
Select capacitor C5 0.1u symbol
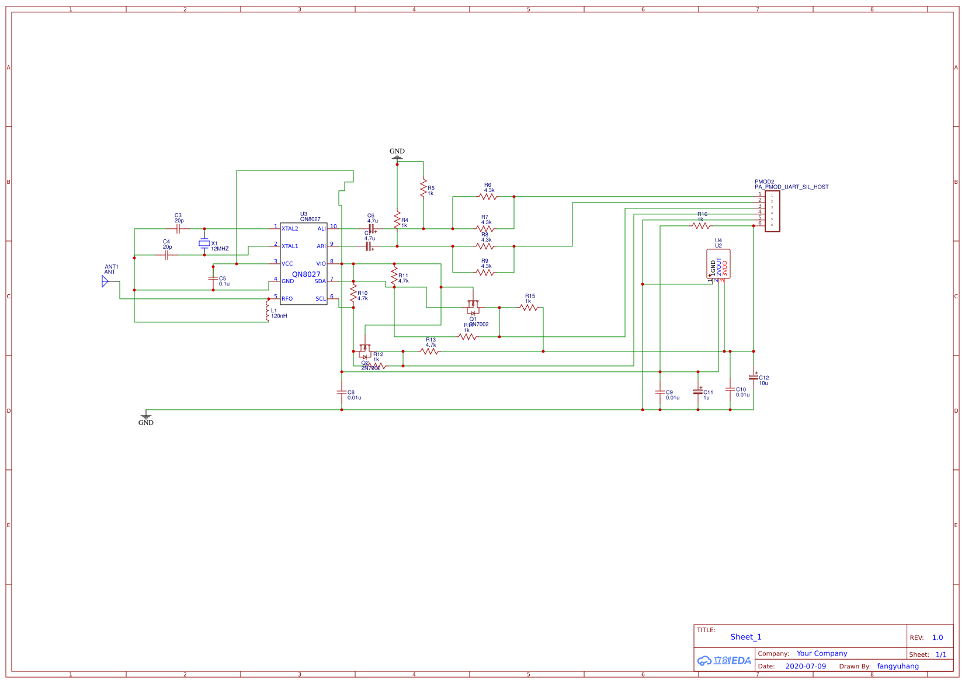213,278
